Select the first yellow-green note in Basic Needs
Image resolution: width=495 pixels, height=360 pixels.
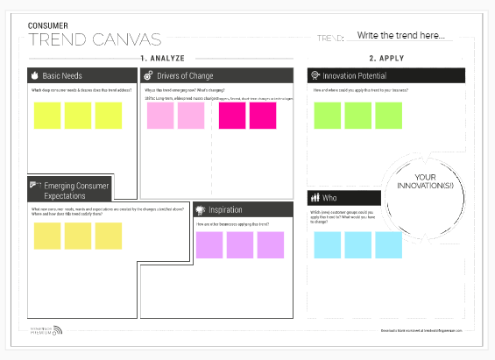click(47, 116)
